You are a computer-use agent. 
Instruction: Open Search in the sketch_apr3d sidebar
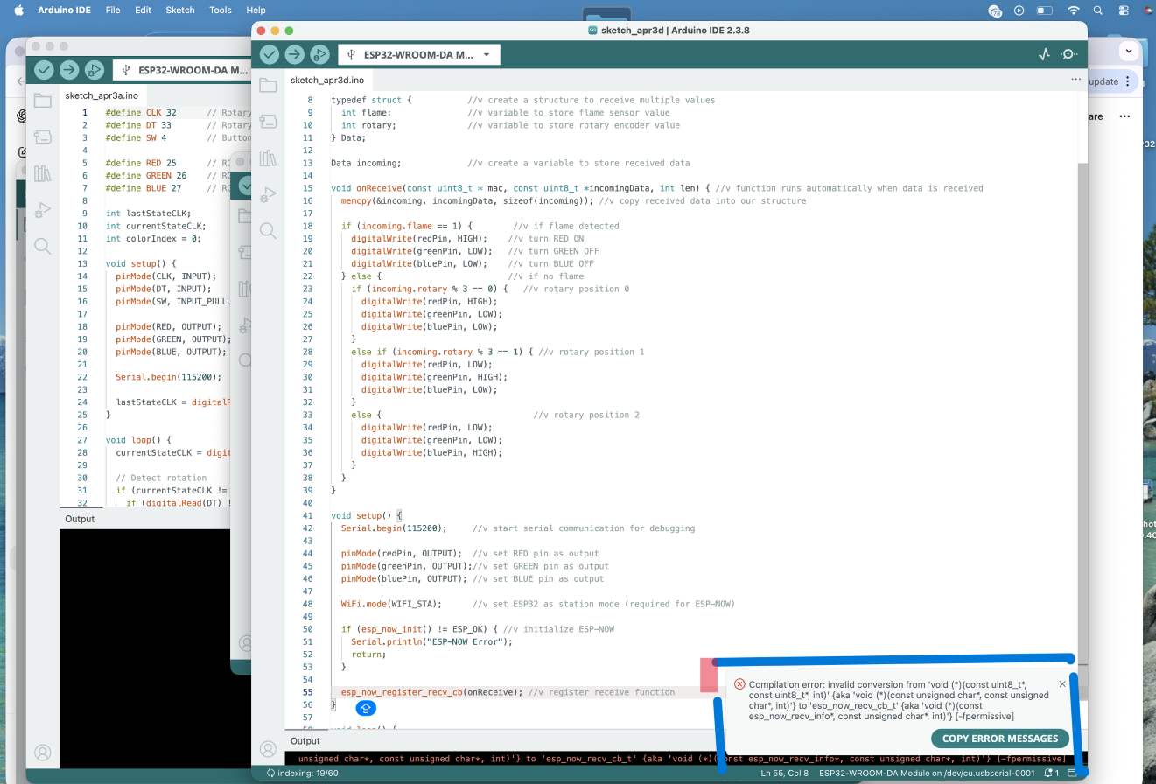[268, 231]
